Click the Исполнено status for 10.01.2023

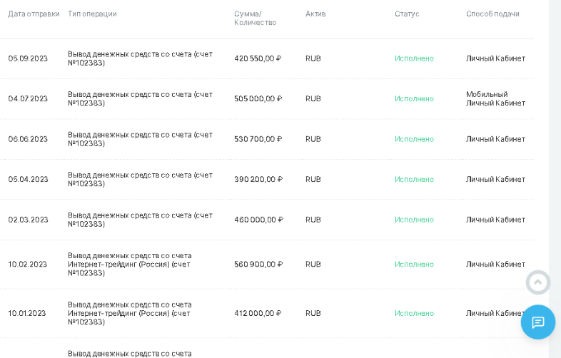click(x=414, y=313)
